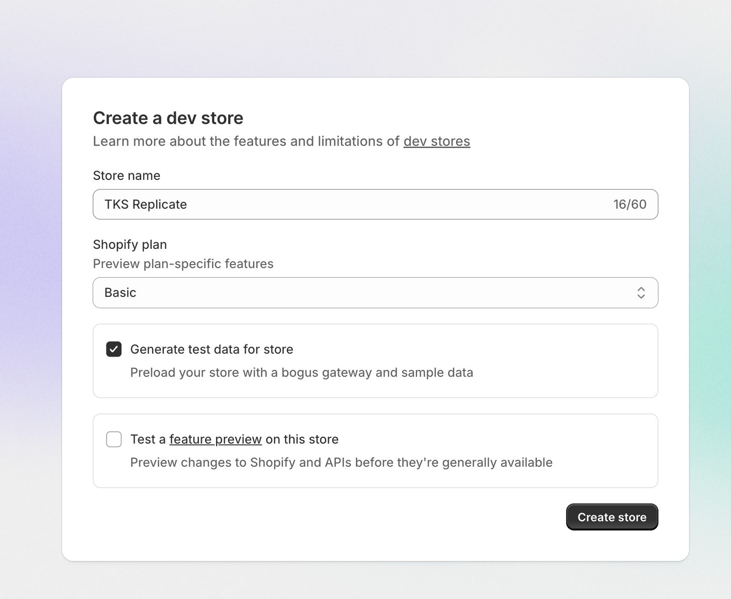Open the Shopify plan dropdown showing Basic
Image resolution: width=731 pixels, height=599 pixels.
pos(375,293)
